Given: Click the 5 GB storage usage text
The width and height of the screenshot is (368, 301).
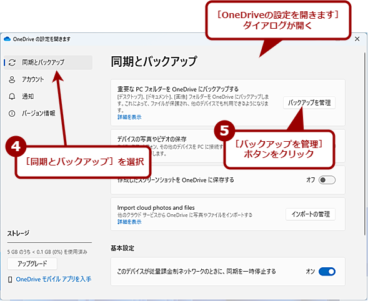Looking at the screenshot, I should [x=47, y=252].
